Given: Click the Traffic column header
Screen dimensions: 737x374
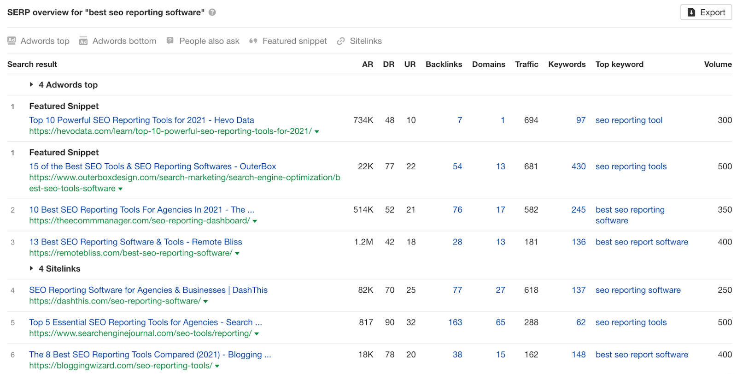Looking at the screenshot, I should 527,65.
